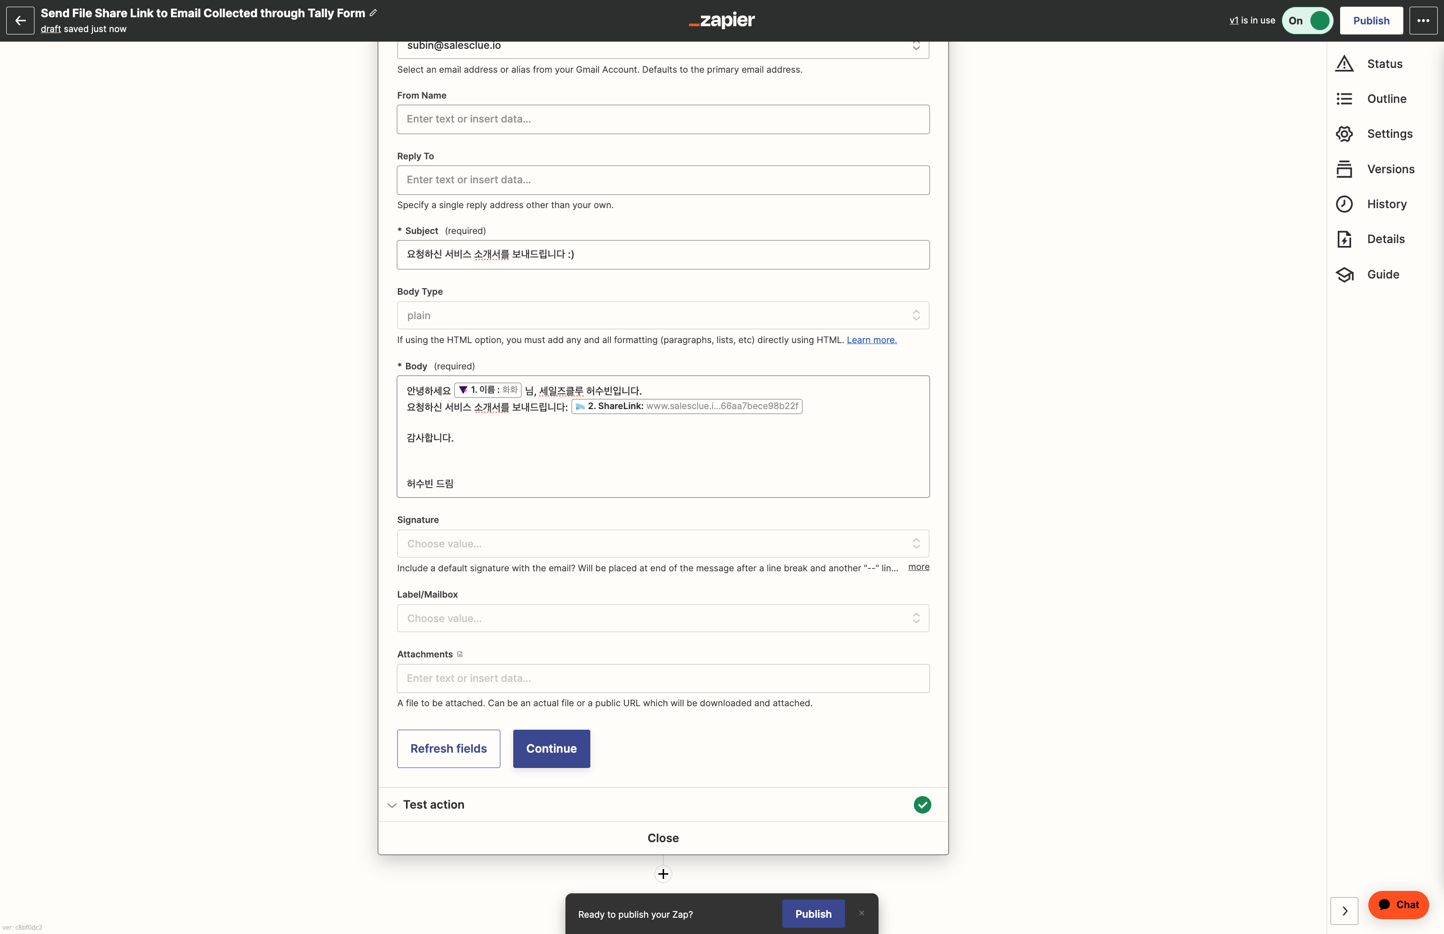Click the back arrow icon
Viewport: 1444px width, 934px height.
click(x=20, y=21)
